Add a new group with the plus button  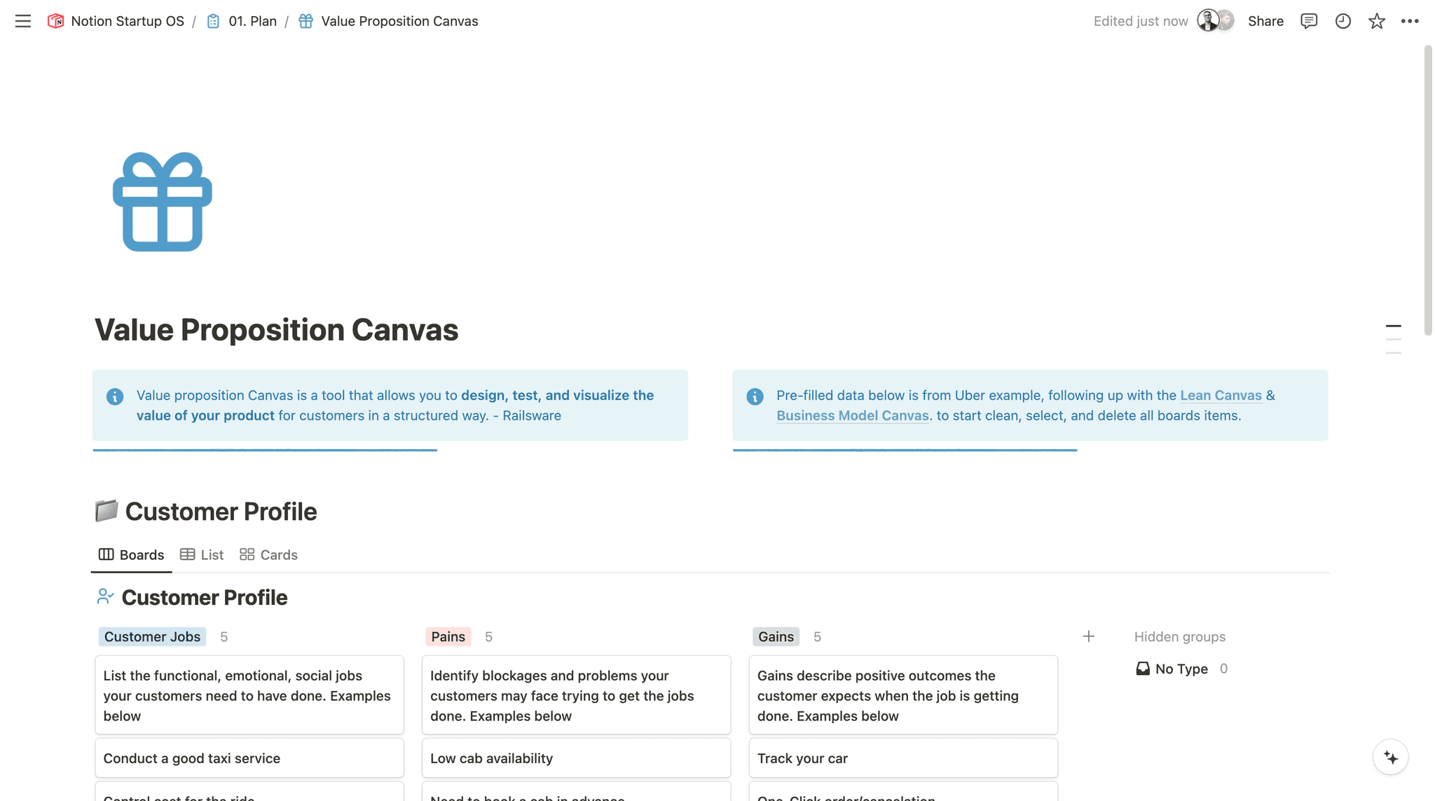click(1089, 636)
